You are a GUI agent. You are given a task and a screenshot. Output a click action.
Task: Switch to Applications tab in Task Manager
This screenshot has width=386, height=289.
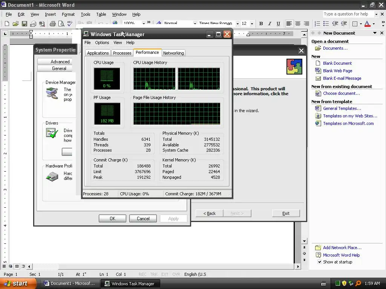98,53
